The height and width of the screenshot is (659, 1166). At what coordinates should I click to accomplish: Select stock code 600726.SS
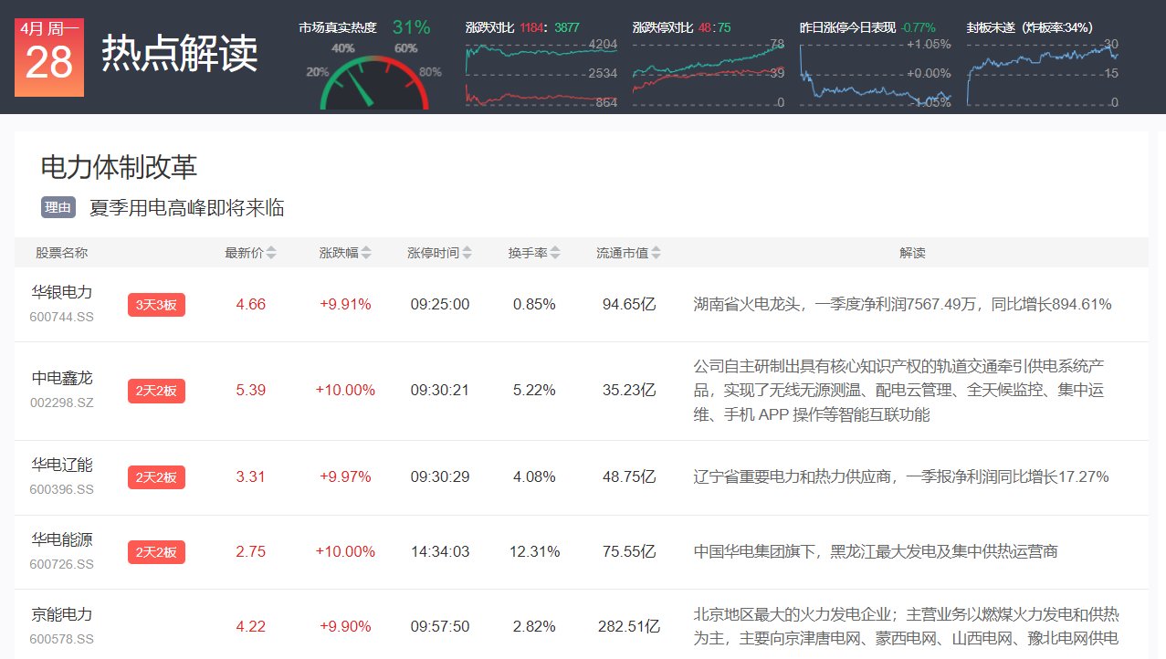click(62, 564)
